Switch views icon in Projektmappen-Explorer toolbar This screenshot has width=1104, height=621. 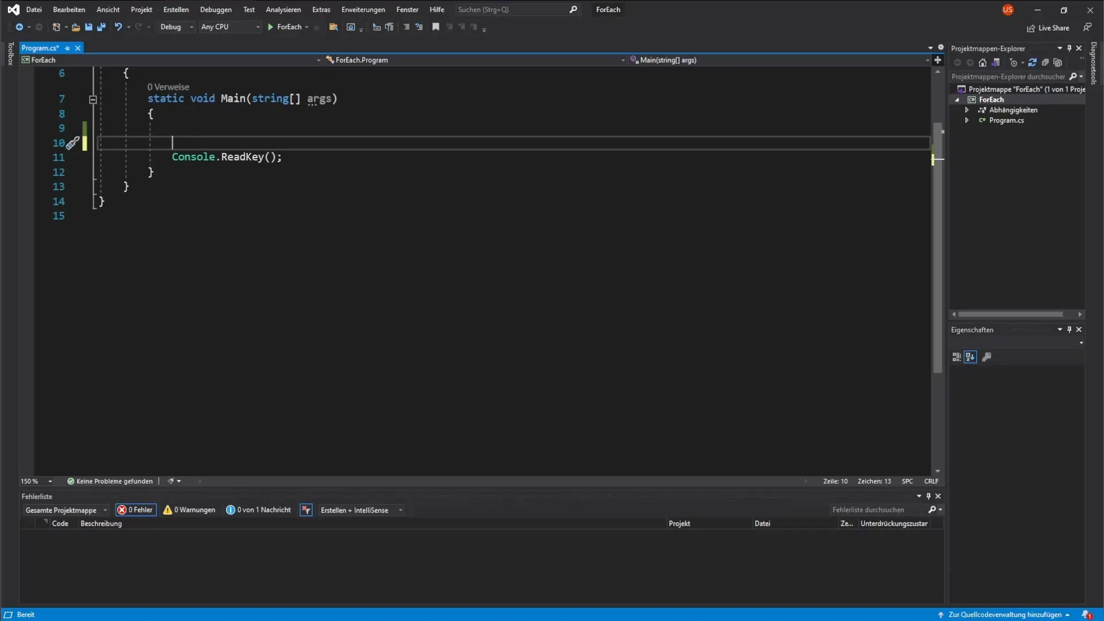tap(996, 63)
